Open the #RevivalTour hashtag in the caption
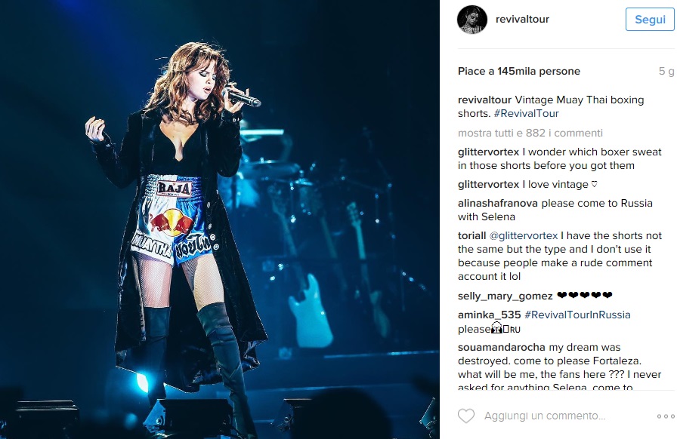Image resolution: width=677 pixels, height=439 pixels. point(527,113)
